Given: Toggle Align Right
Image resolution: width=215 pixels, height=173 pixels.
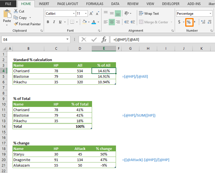Looking at the screenshot, I should pyautogui.click(x=118, y=22).
